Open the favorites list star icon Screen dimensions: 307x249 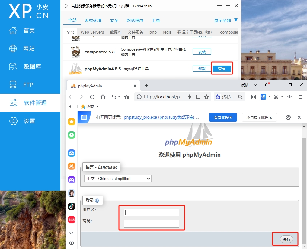[x=127, y=97]
